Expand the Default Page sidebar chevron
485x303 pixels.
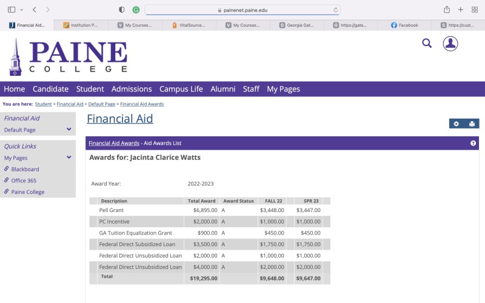[69, 129]
